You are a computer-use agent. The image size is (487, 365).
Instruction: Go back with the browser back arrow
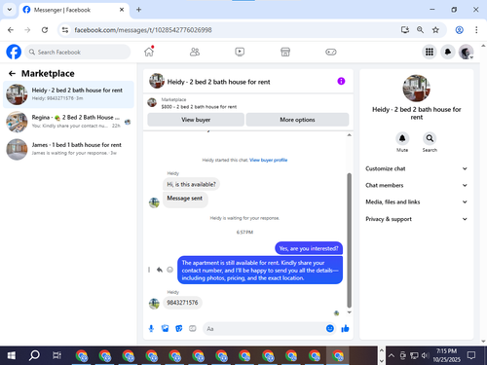pos(11,30)
